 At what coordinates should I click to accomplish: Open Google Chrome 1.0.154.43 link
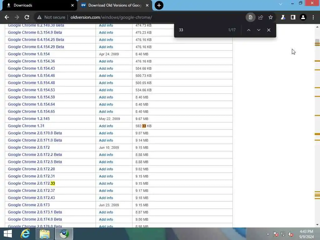[32, 68]
